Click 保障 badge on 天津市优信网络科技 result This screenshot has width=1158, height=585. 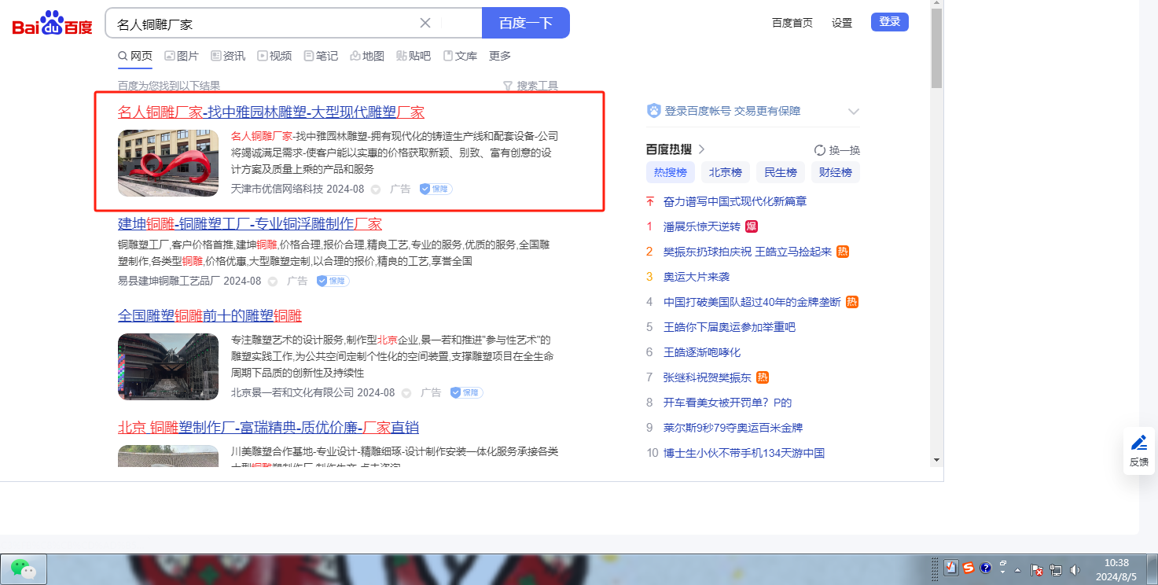[436, 189]
